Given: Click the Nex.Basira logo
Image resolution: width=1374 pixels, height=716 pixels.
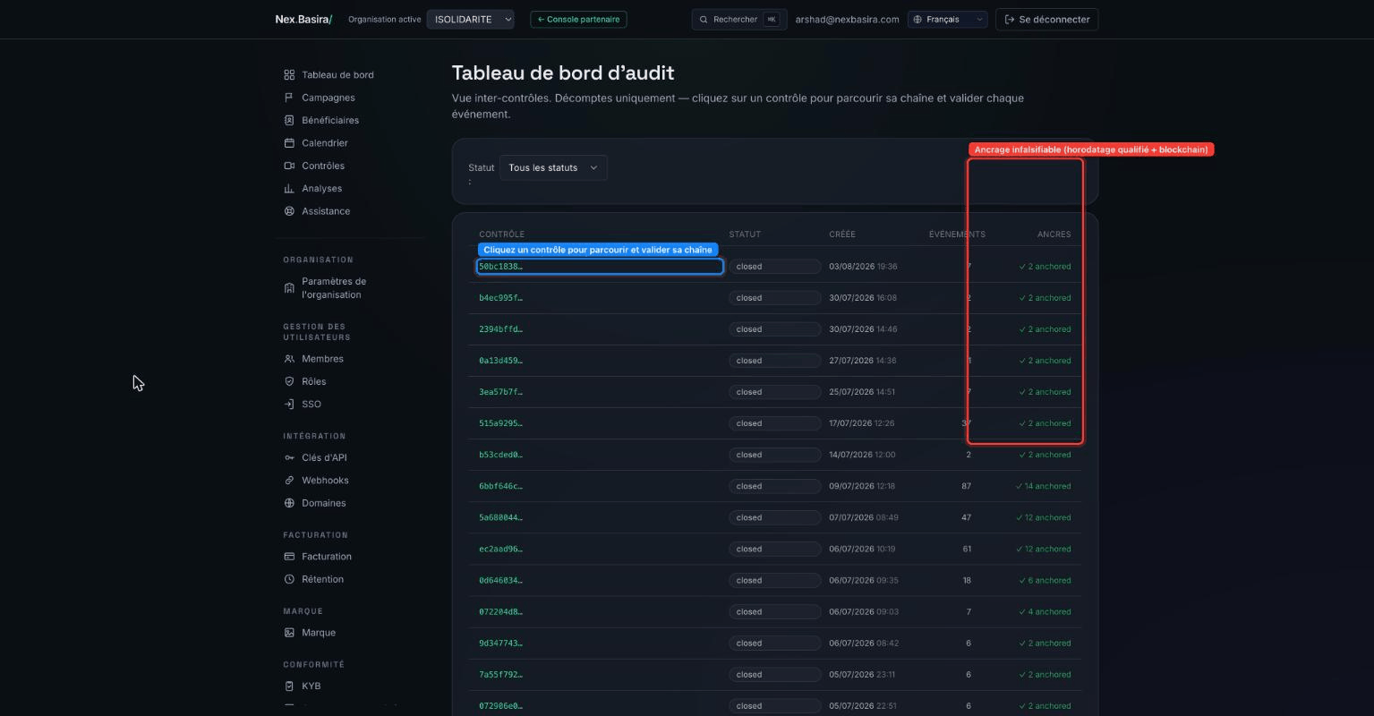Looking at the screenshot, I should click(303, 19).
